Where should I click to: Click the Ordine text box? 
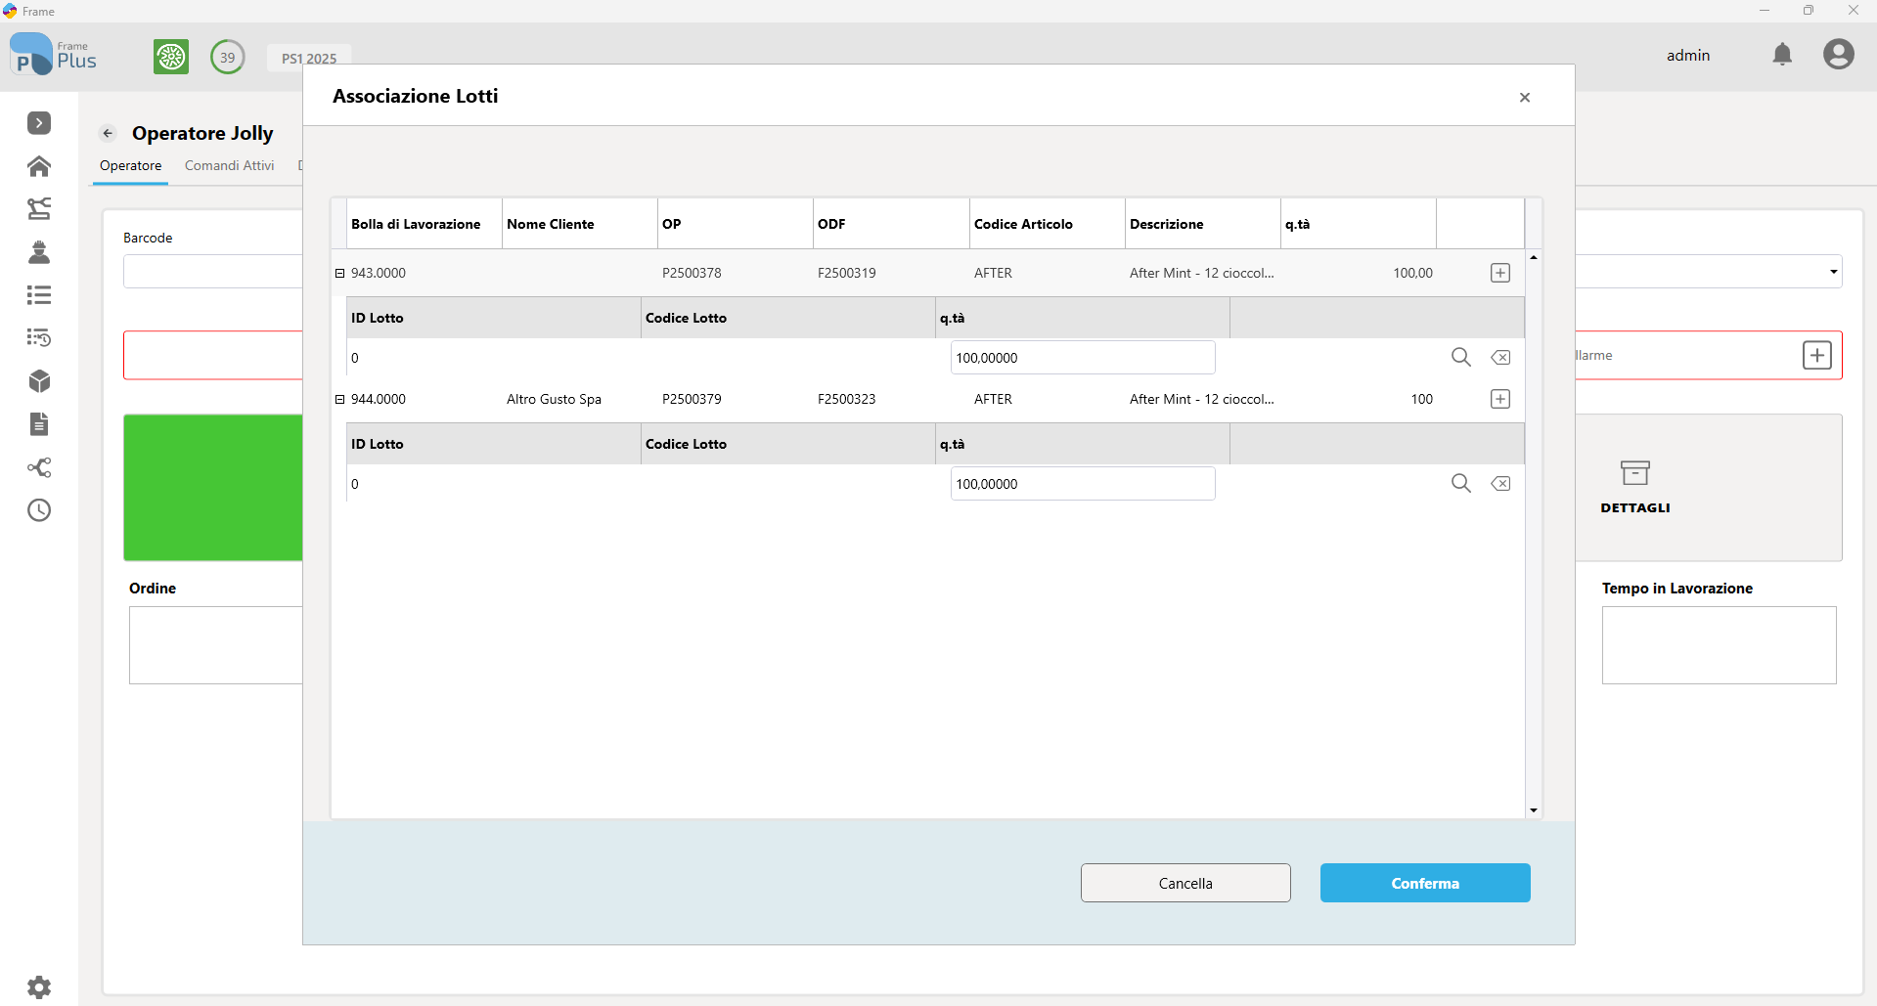click(x=216, y=645)
